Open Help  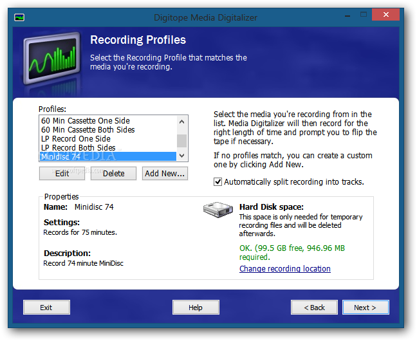click(x=196, y=308)
